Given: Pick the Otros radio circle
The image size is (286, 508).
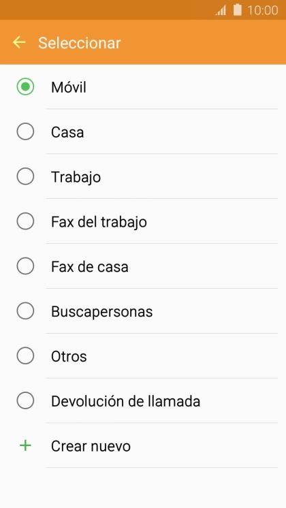Looking at the screenshot, I should [25, 355].
